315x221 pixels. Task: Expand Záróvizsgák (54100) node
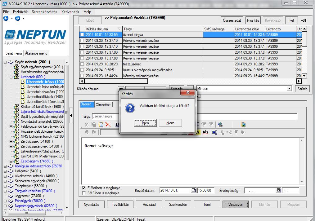(11, 142)
